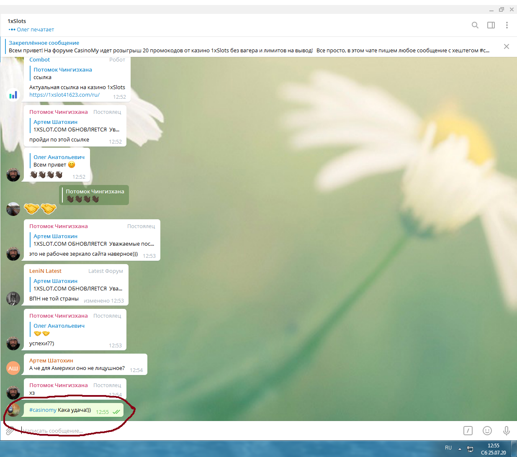Click the Робот badge on Combot message
517x457 pixels.
(117, 60)
